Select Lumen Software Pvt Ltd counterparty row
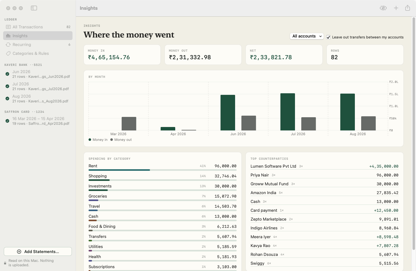This screenshot has width=416, height=271. [x=324, y=166]
